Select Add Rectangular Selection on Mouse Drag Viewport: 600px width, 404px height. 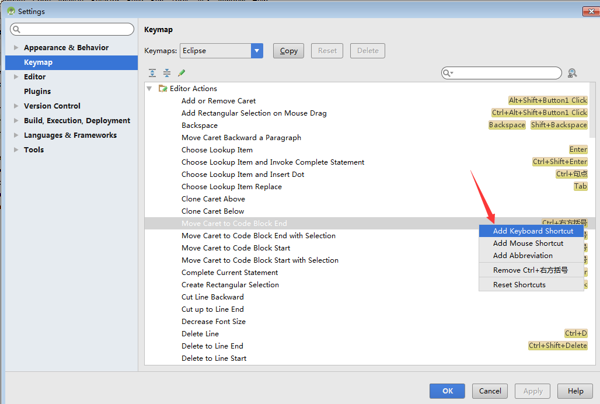254,113
